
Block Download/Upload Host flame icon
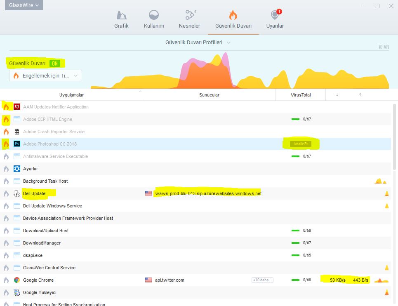pos(6,231)
